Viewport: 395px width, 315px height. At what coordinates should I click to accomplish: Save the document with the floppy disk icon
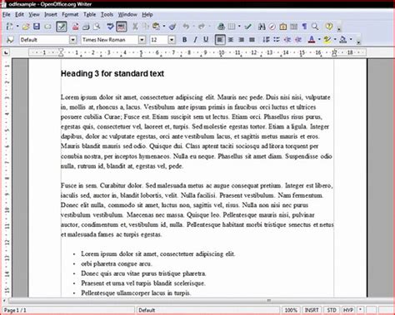(37, 27)
